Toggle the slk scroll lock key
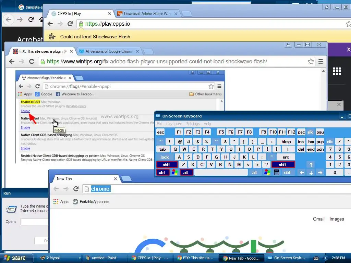The width and height of the screenshot is (351, 263). click(x=310, y=132)
